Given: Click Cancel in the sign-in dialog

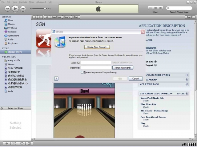Looking at the screenshot, I should point(135,79).
